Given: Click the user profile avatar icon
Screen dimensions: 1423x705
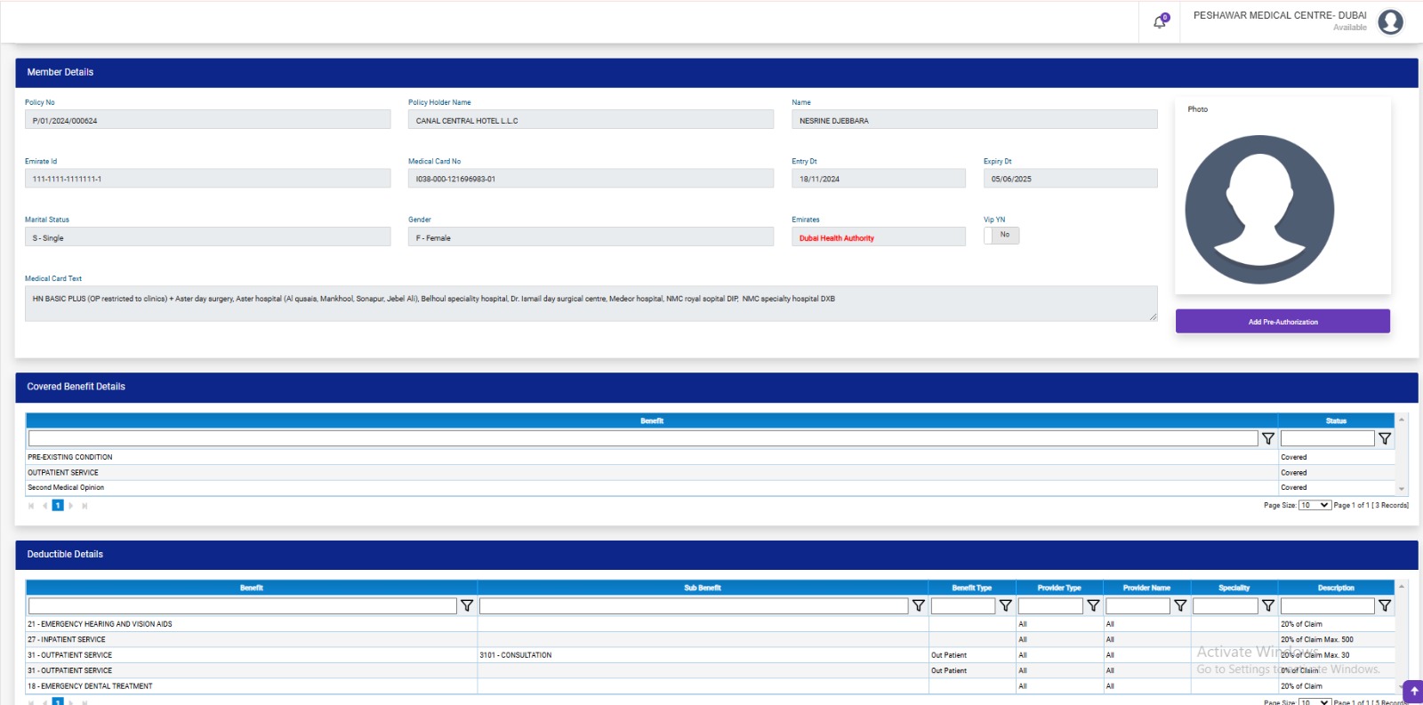Looking at the screenshot, I should click(1390, 22).
